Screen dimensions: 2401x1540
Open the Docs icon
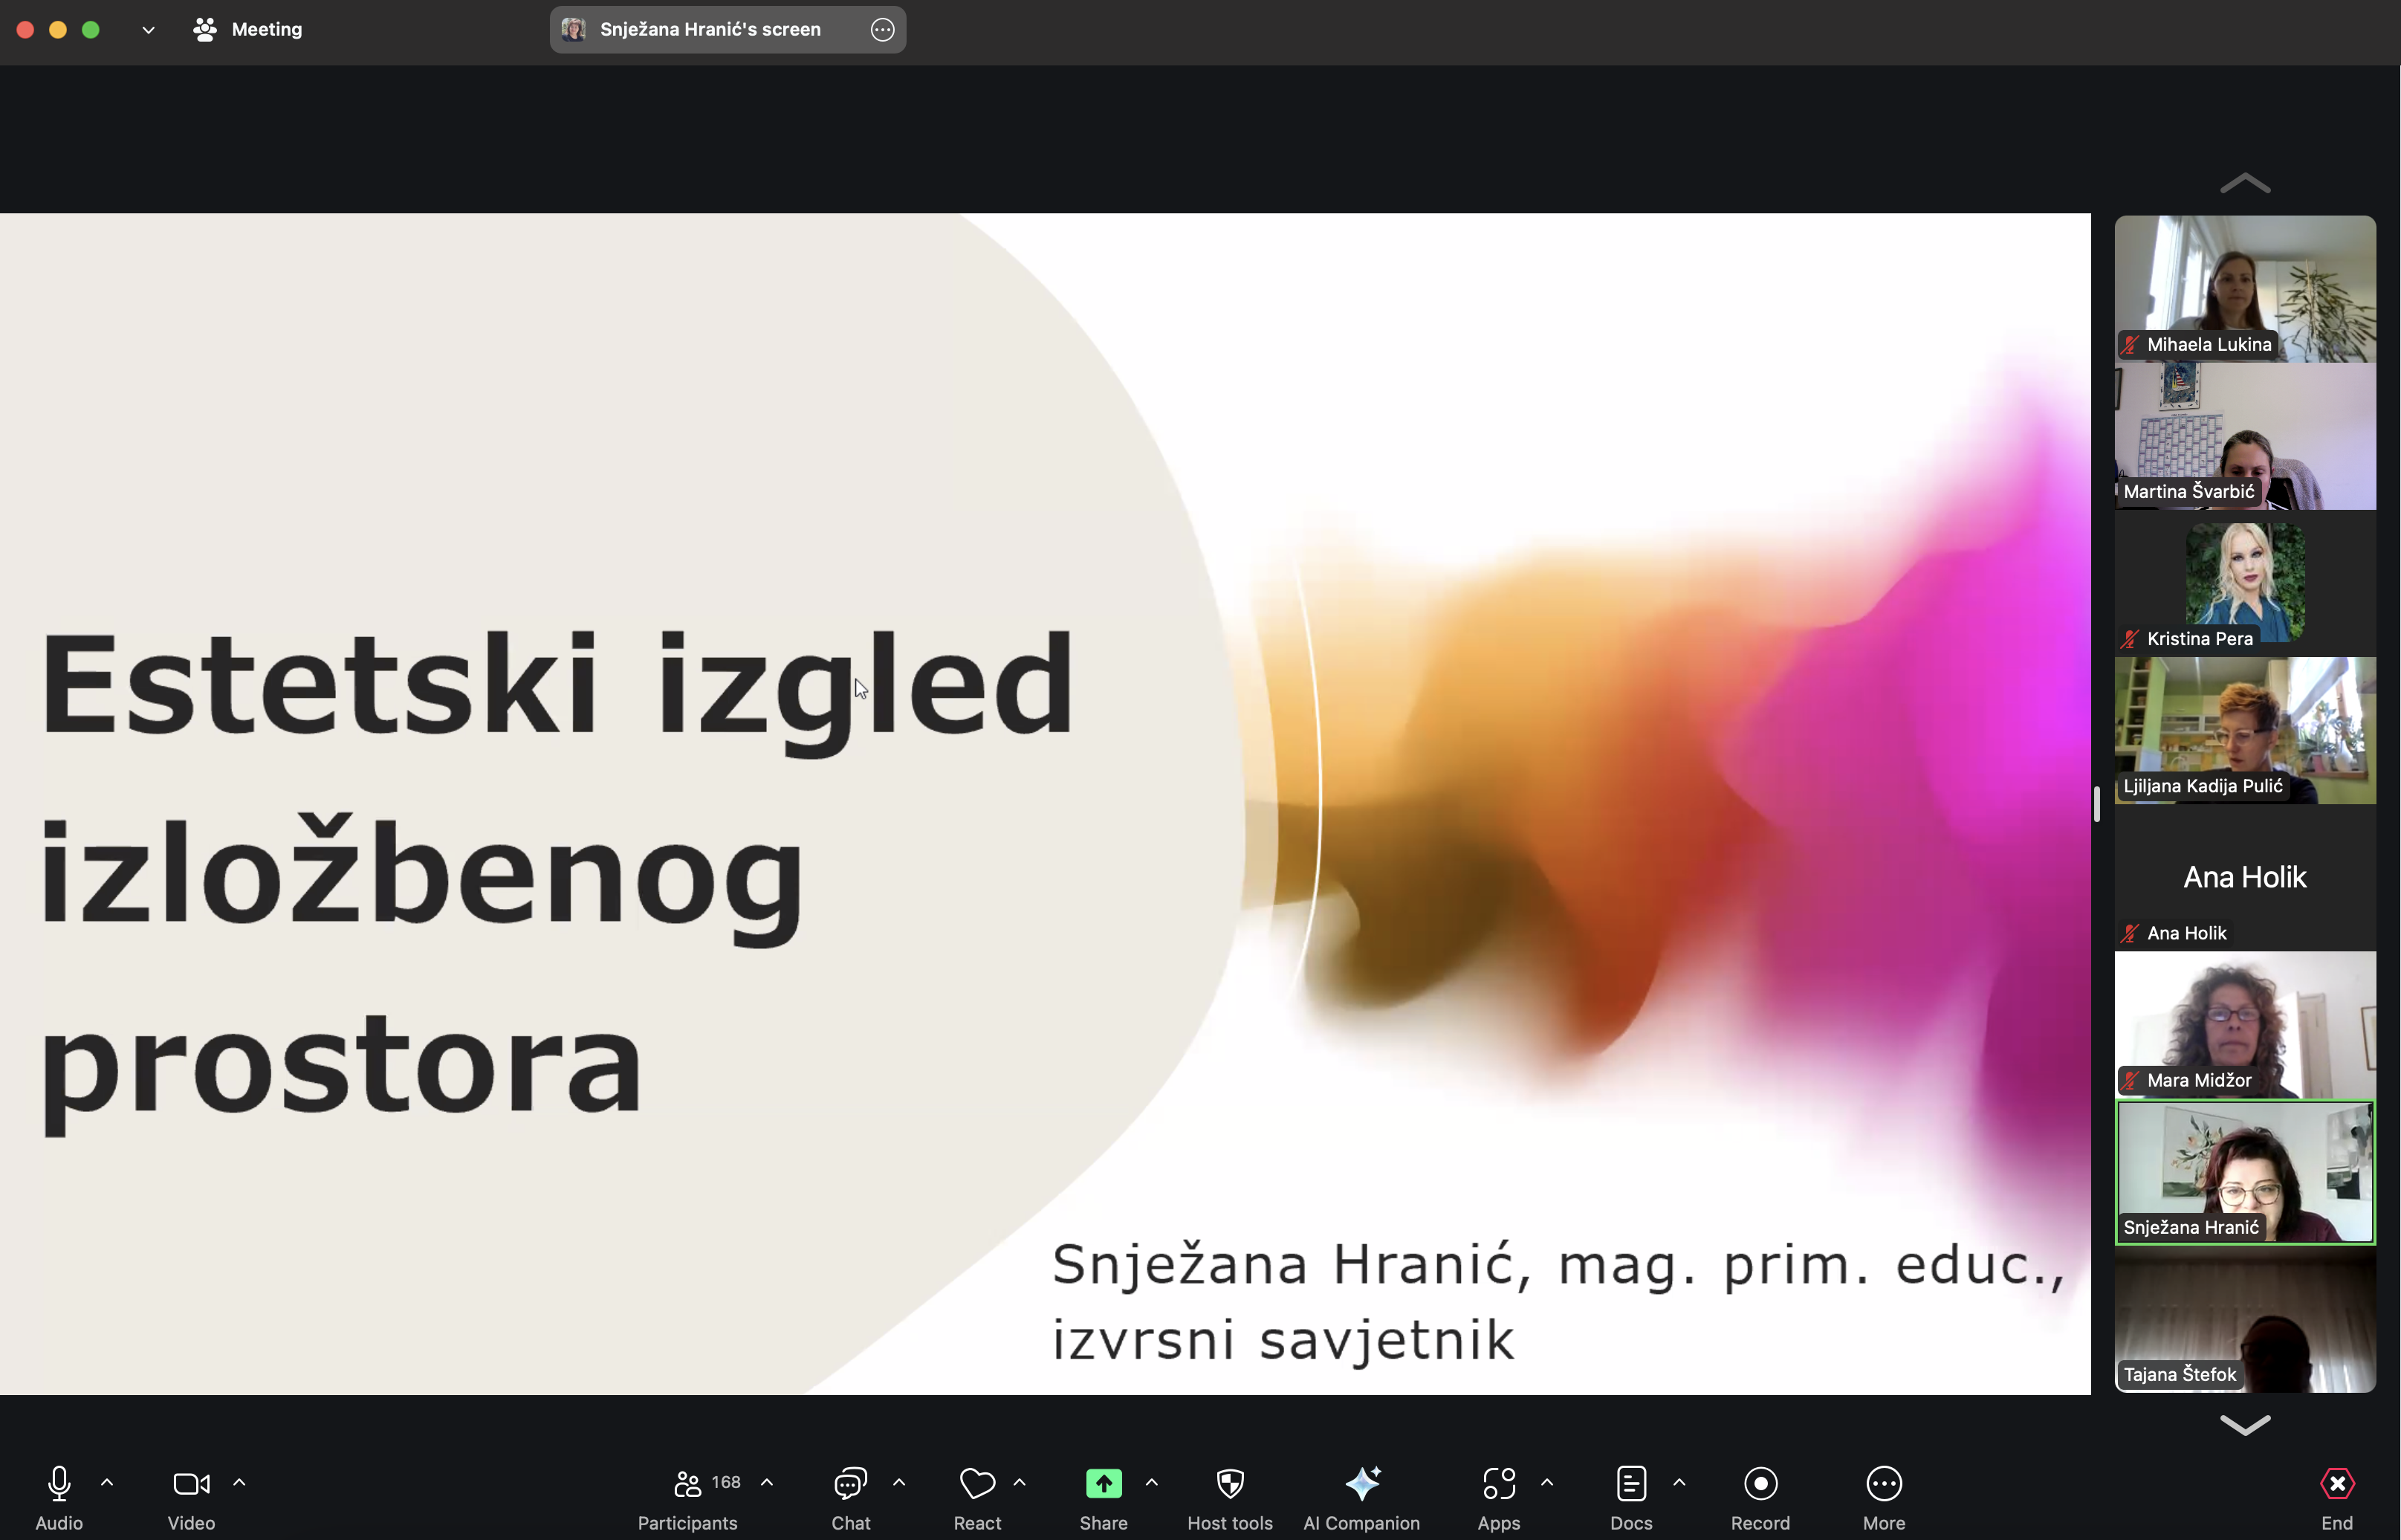pyautogui.click(x=1630, y=1484)
